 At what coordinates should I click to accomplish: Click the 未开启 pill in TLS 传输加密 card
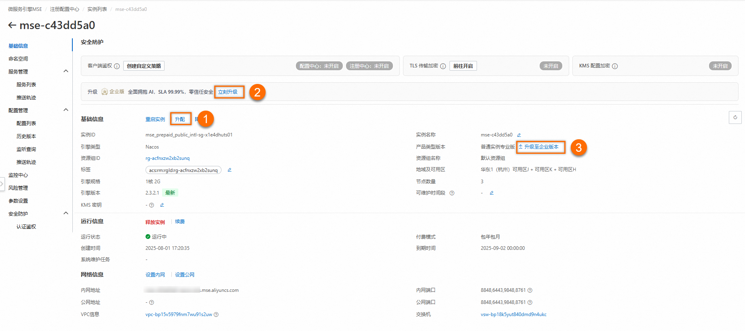(x=551, y=66)
